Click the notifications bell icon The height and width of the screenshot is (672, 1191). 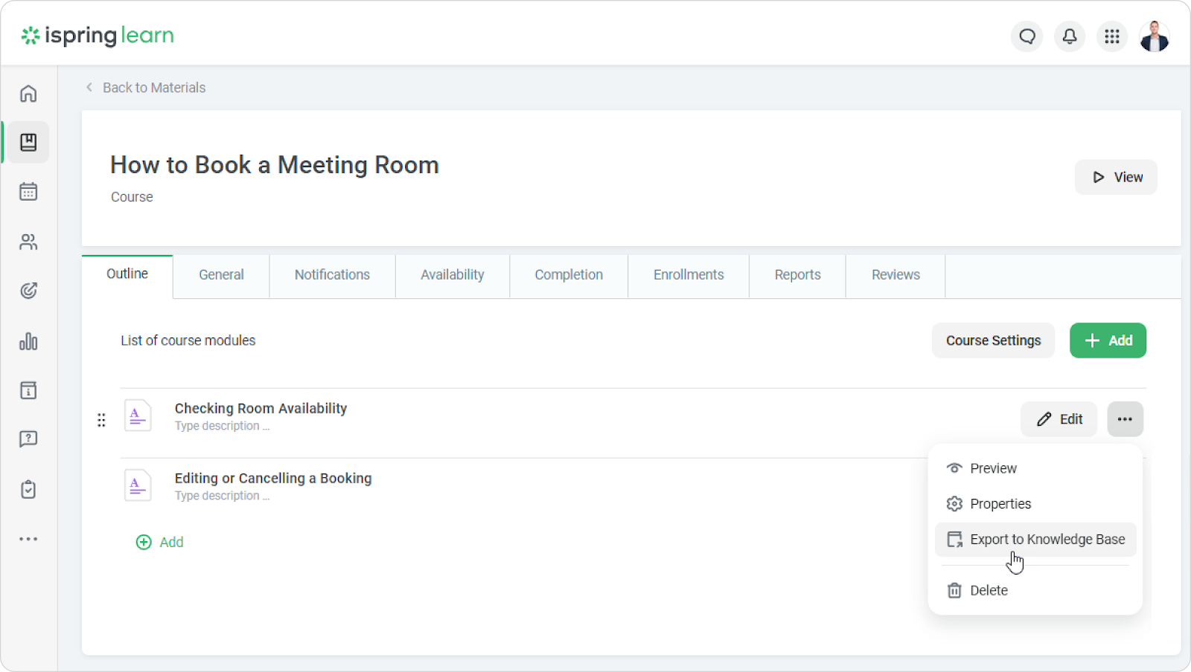(1070, 36)
